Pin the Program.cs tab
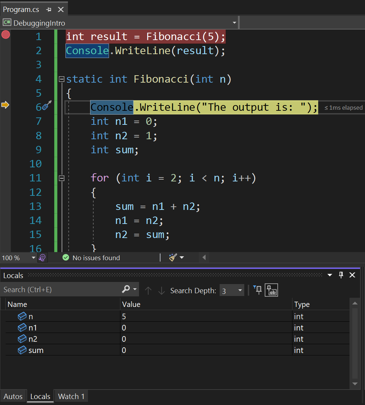Image resolution: width=365 pixels, height=405 pixels. pos(49,9)
